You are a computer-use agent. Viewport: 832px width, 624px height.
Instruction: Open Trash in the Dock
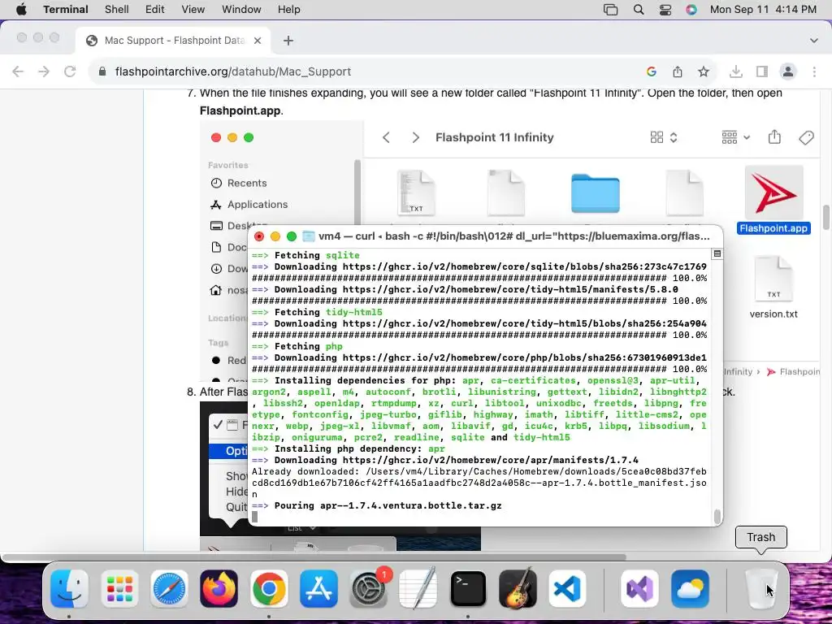pyautogui.click(x=761, y=588)
